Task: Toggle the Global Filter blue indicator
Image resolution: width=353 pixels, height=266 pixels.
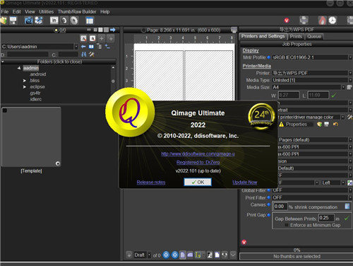Action: click(x=269, y=190)
